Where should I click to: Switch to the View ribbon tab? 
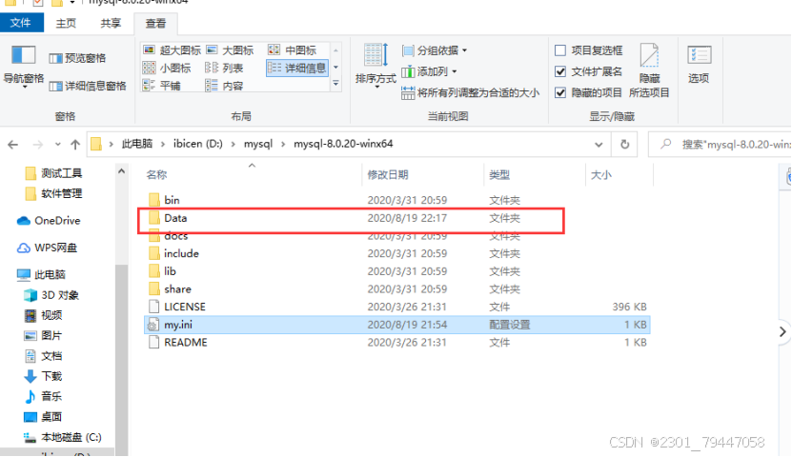tap(155, 23)
